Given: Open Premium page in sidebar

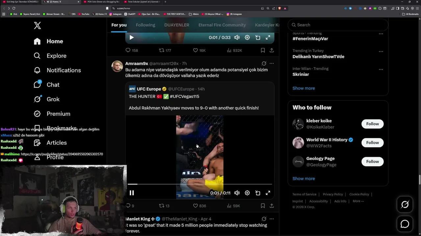Looking at the screenshot, I should (x=52, y=114).
